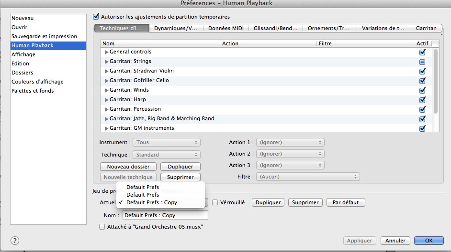Click the techniques list vertical scrollbar
This screenshot has height=252, width=451.
(x=435, y=81)
